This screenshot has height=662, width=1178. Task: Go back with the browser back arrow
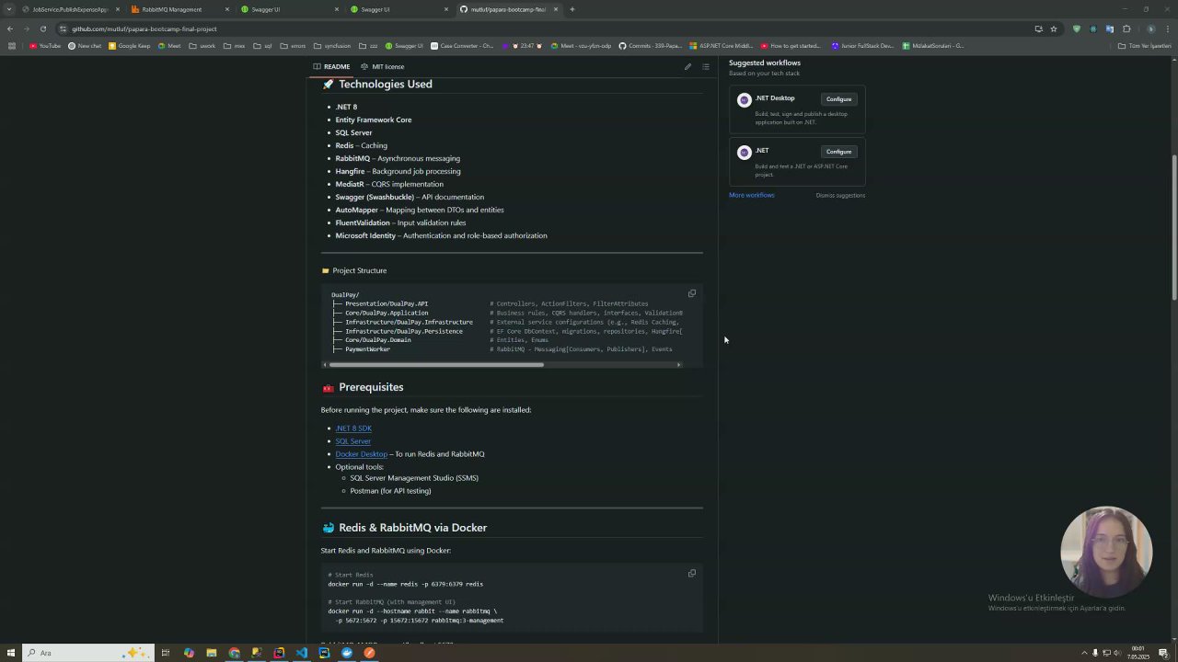coord(10,29)
